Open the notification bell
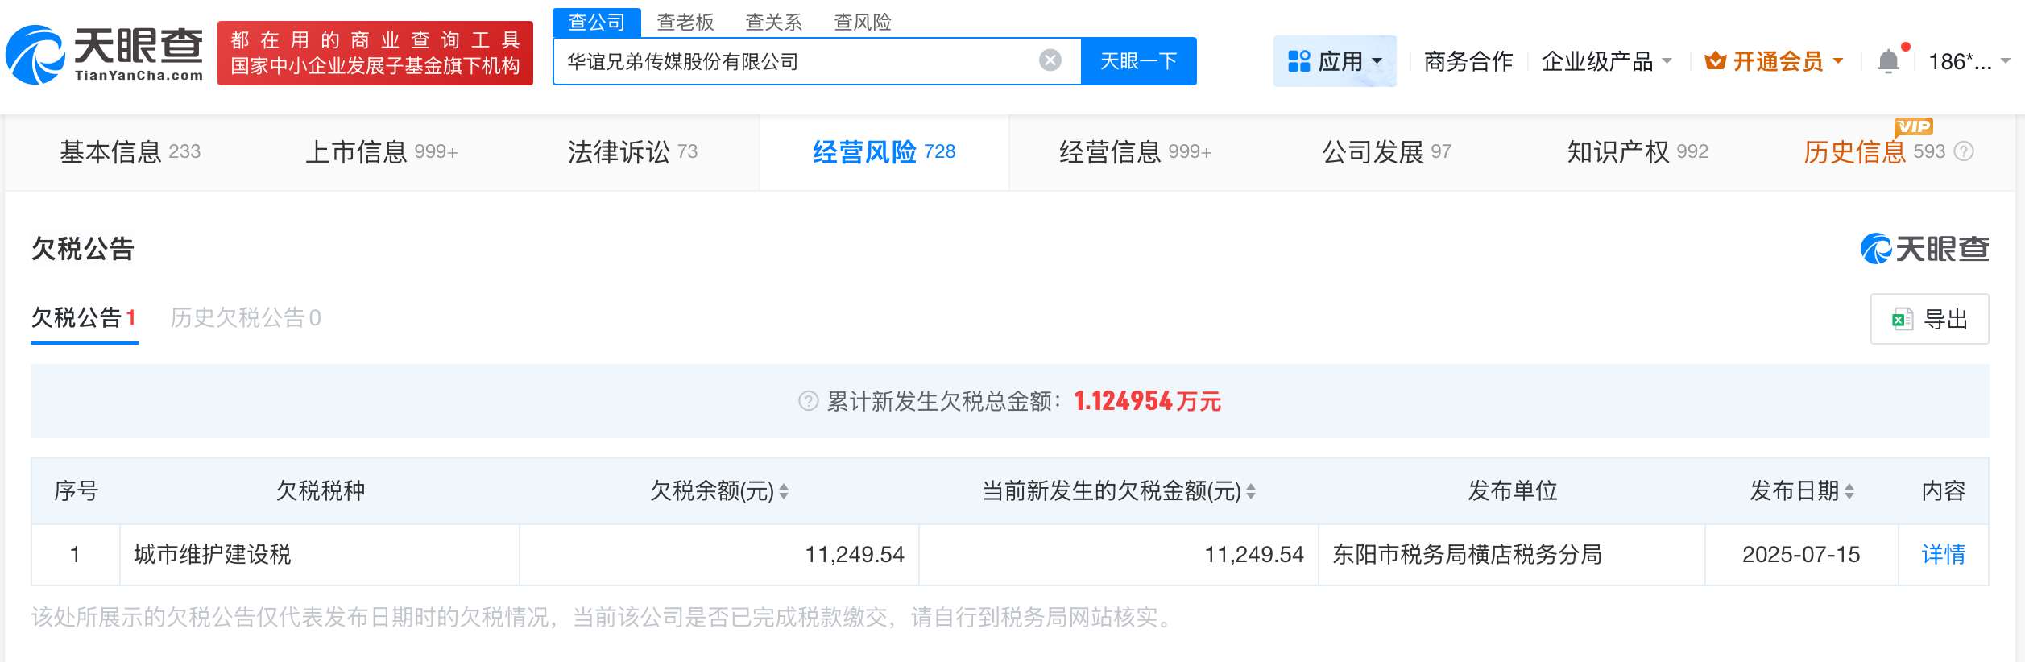The image size is (2025, 662). (1887, 61)
